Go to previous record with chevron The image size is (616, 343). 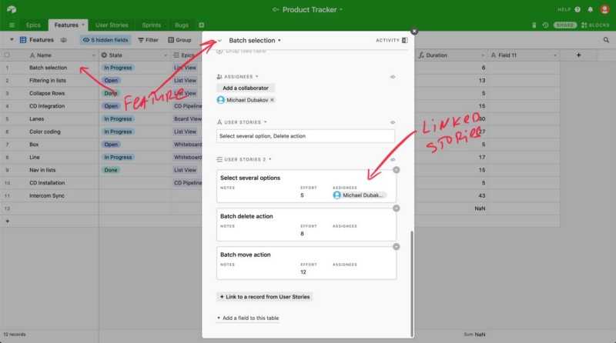click(219, 41)
